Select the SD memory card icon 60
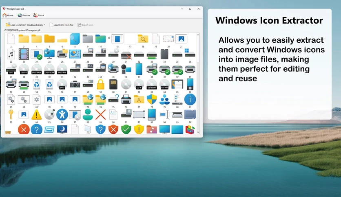The height and width of the screenshot is (197, 341). 113,84
